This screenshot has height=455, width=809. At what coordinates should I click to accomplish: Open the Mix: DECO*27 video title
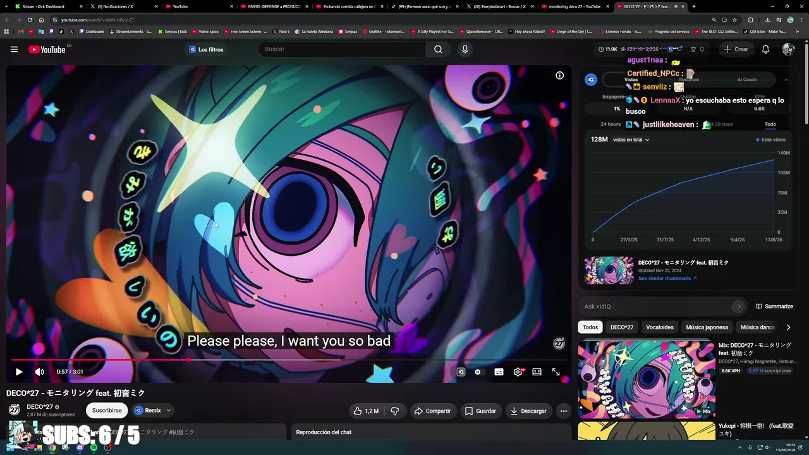tap(755, 349)
